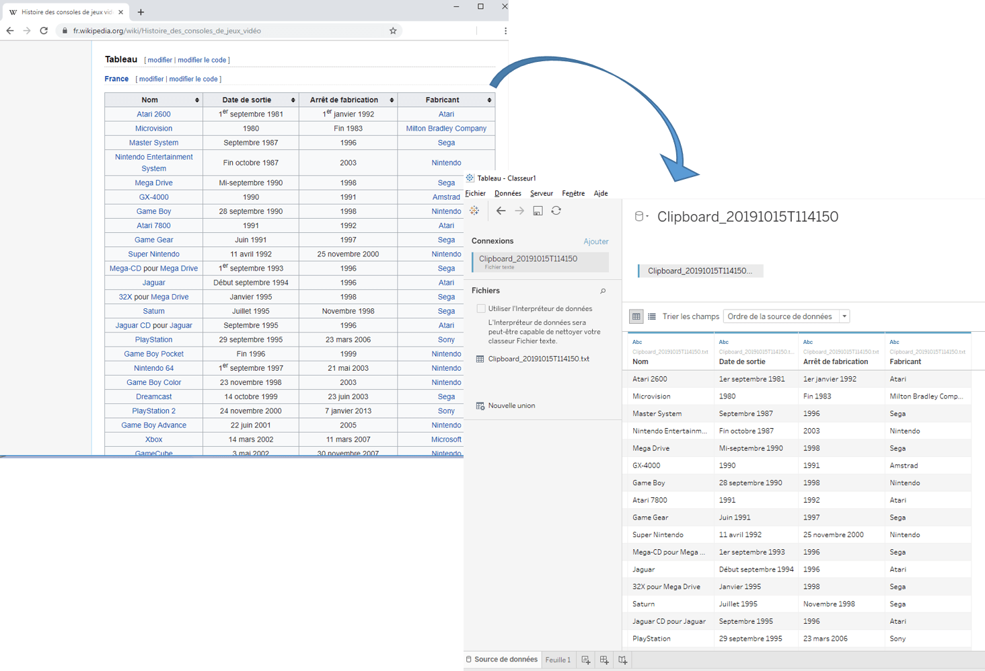Image resolution: width=985 pixels, height=671 pixels.
Task: Select Milton Bradley Comp... cell in Tableau grid
Action: tap(926, 396)
